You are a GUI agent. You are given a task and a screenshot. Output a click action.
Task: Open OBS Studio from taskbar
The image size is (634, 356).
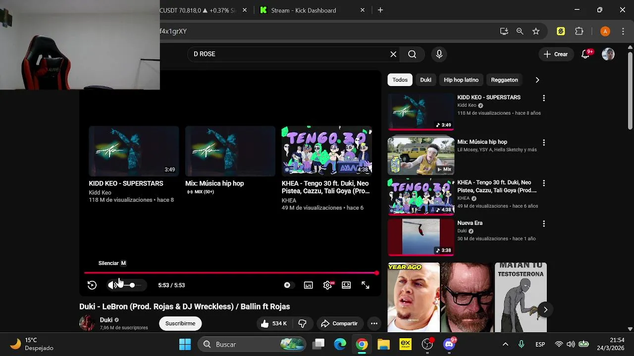point(427,345)
